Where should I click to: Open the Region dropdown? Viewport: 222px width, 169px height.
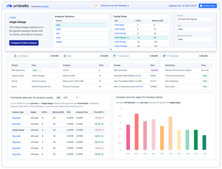coord(195,19)
